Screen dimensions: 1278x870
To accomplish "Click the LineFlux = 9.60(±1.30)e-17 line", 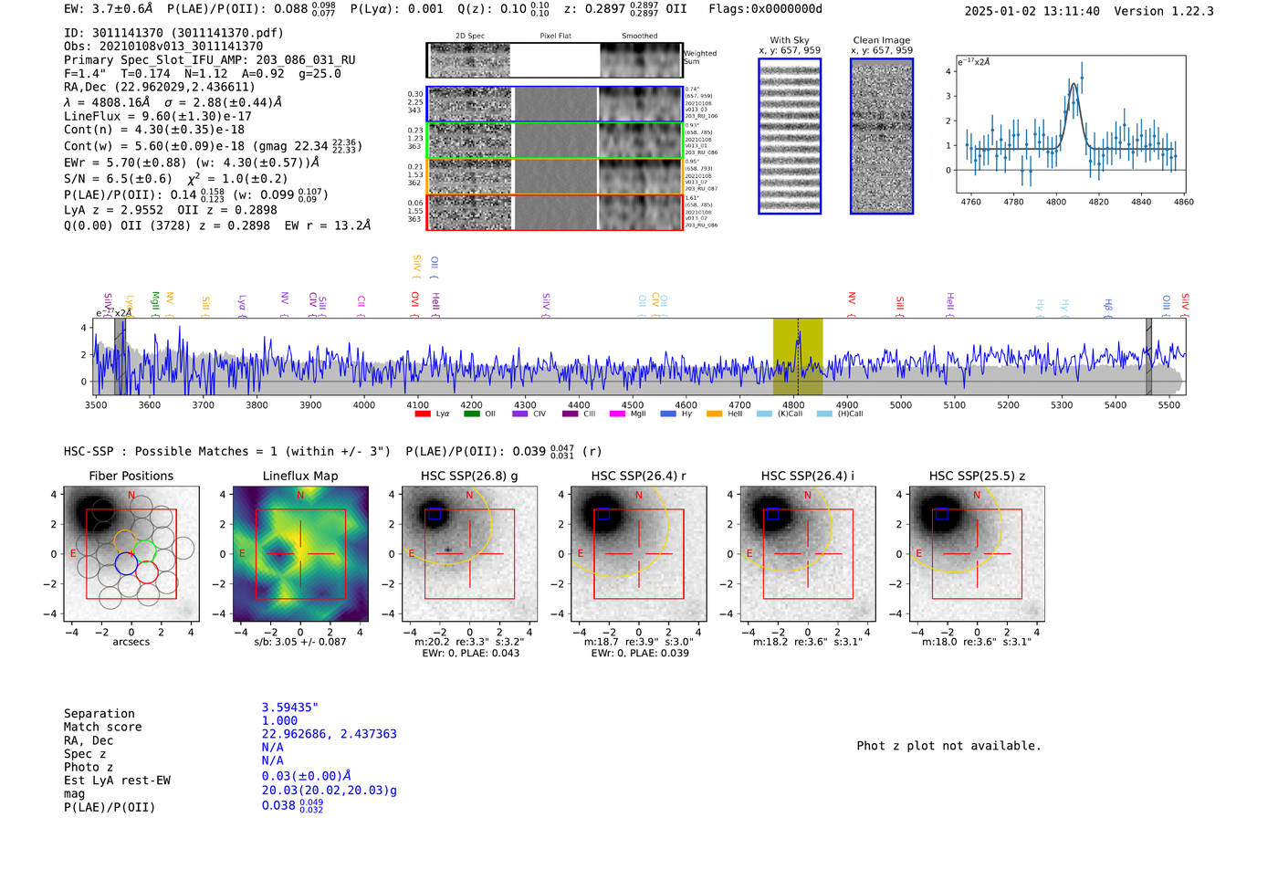I will (158, 116).
